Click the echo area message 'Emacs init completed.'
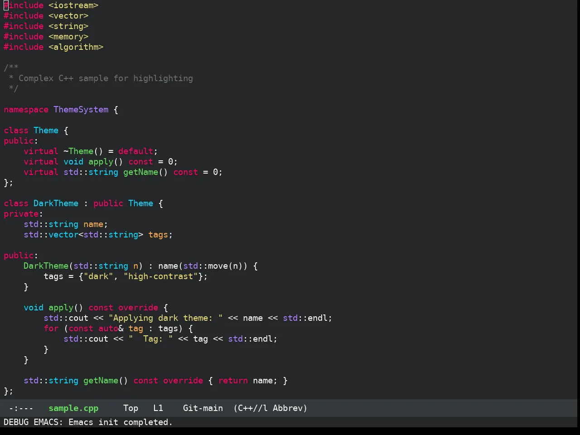The image size is (580, 435). pyautogui.click(x=121, y=422)
